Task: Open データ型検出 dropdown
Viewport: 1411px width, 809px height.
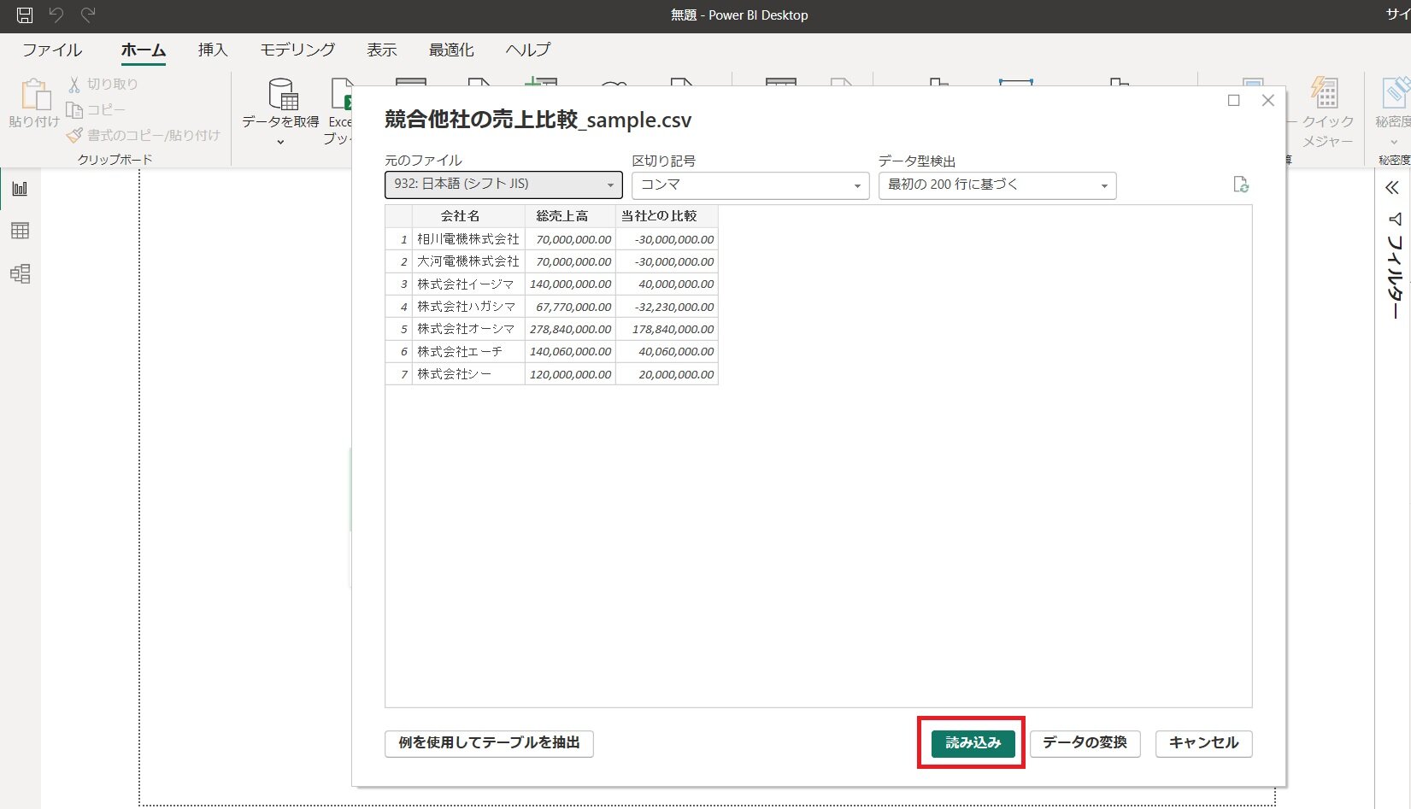Action: coord(997,185)
